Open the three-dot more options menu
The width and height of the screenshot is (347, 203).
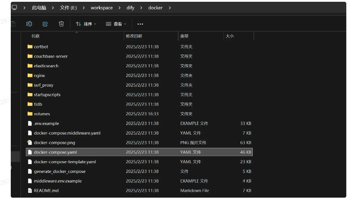pyautogui.click(x=140, y=24)
